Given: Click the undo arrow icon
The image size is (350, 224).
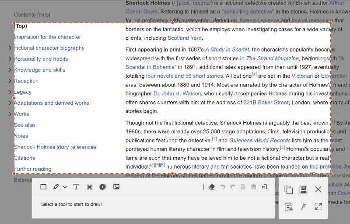Looking at the screenshot, I should click(223, 187).
